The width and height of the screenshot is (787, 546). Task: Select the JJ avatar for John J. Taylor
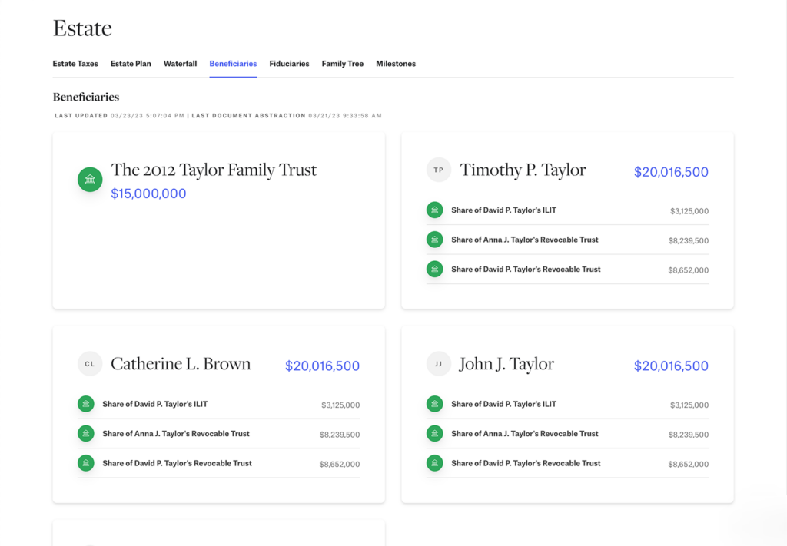439,364
